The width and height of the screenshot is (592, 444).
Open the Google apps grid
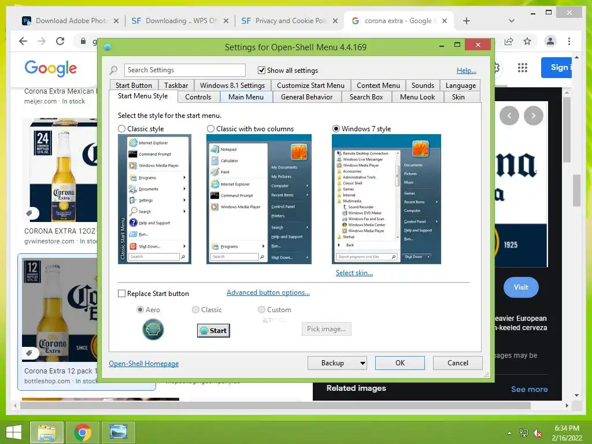[522, 68]
